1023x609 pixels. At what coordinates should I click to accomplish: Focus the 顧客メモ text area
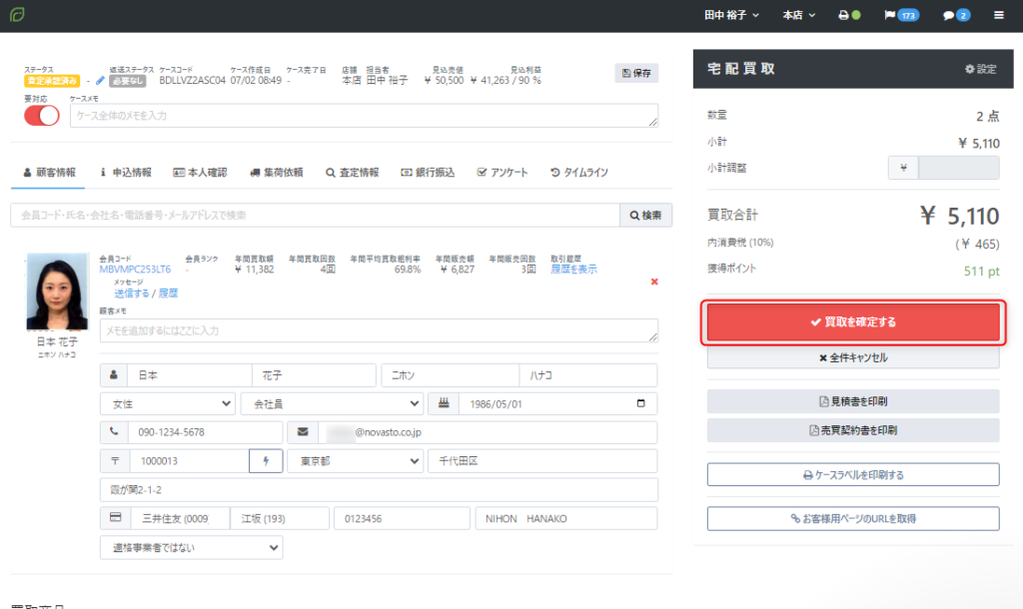379,330
